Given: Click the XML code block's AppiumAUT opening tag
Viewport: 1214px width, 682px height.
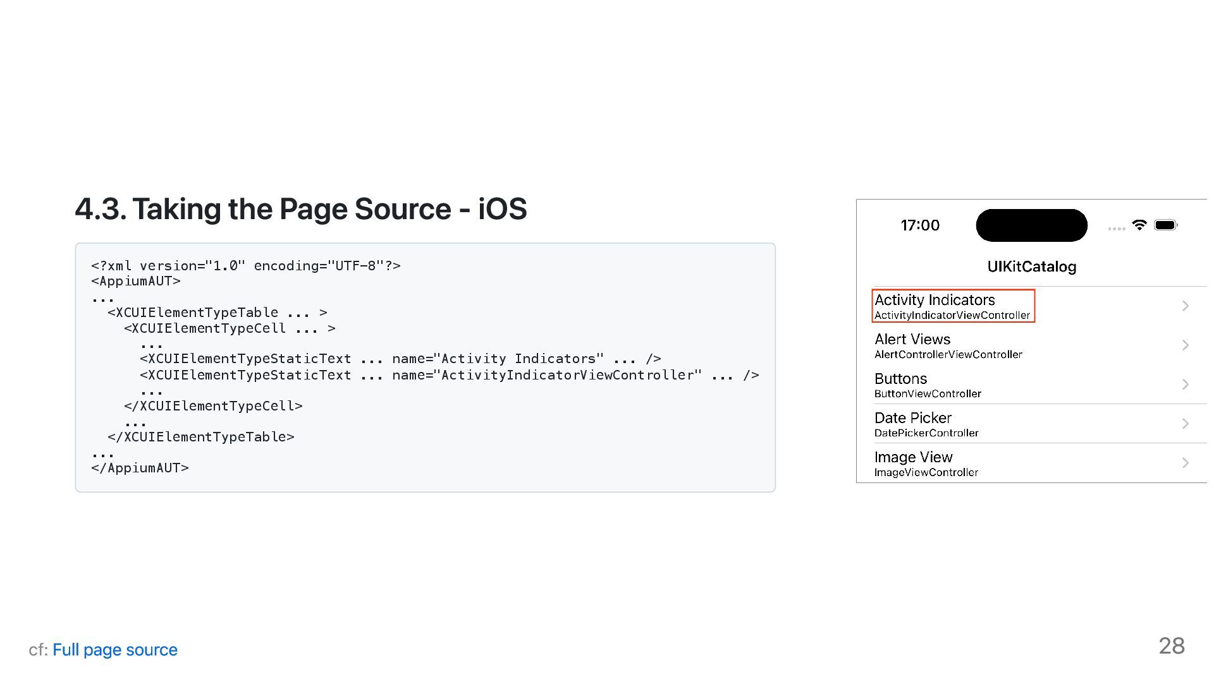Looking at the screenshot, I should 136,281.
